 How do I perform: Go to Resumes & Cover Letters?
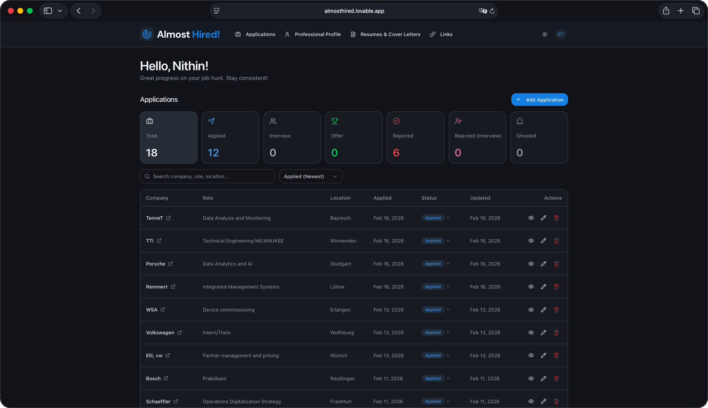point(385,34)
